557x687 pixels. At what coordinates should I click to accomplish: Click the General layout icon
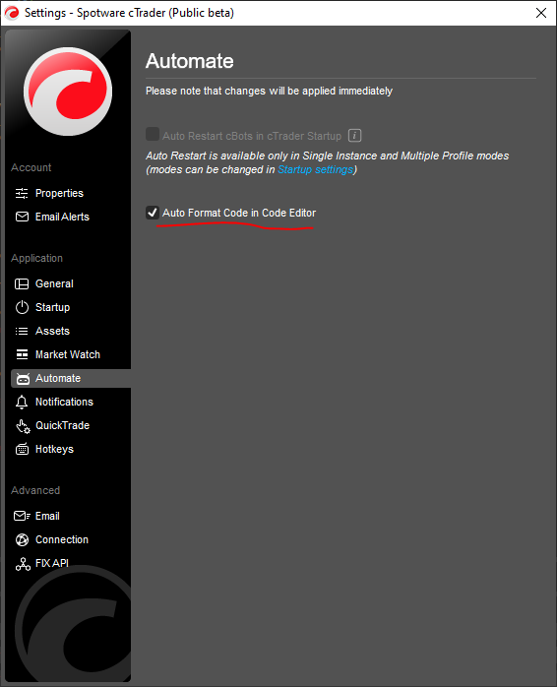pyautogui.click(x=22, y=283)
